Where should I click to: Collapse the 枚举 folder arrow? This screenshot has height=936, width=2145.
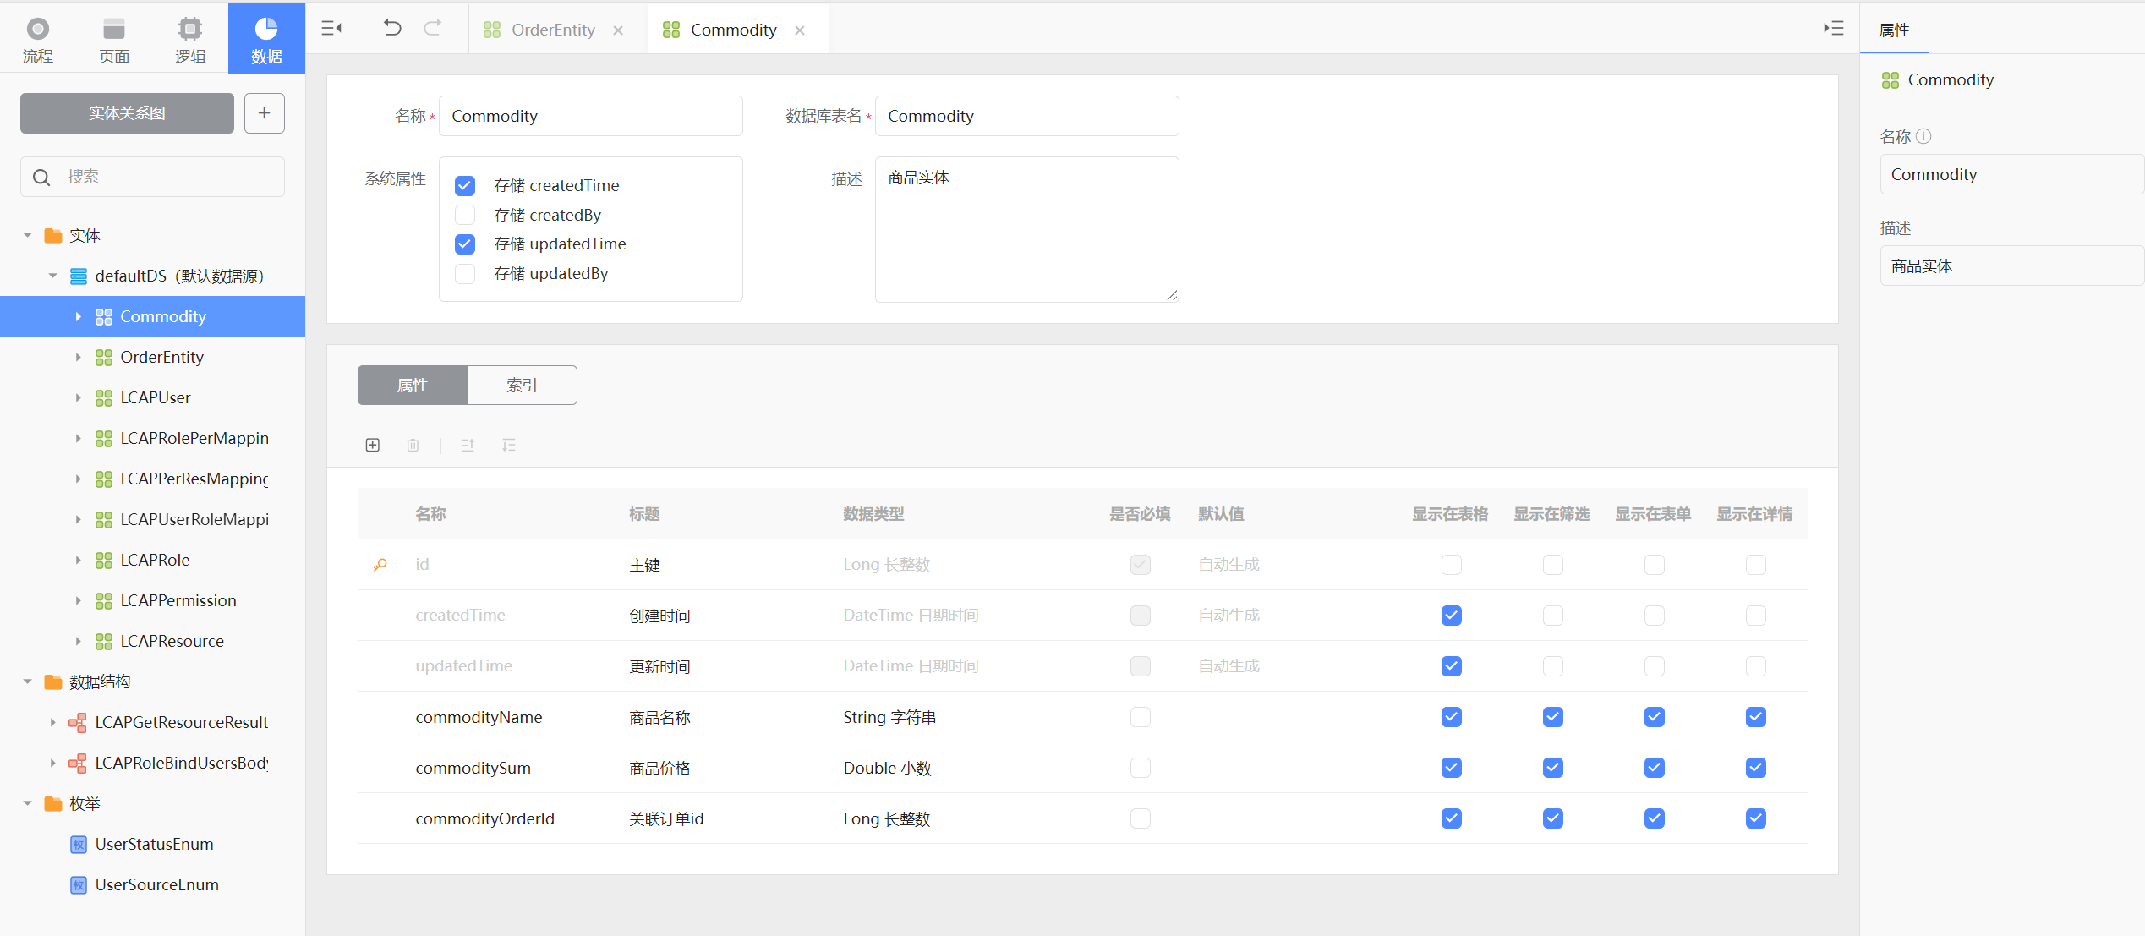pos(27,803)
